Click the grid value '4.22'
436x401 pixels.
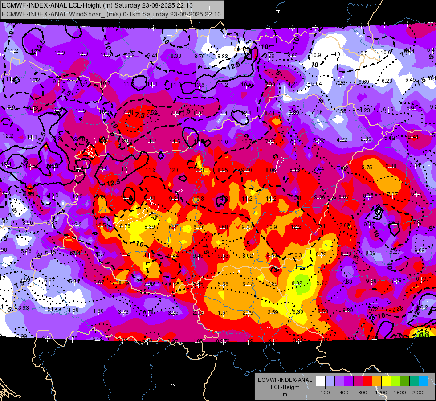342,140
